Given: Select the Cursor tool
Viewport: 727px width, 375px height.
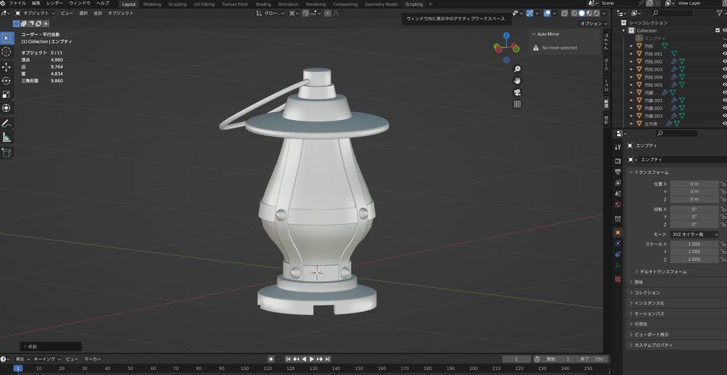Looking at the screenshot, I should coord(7,52).
